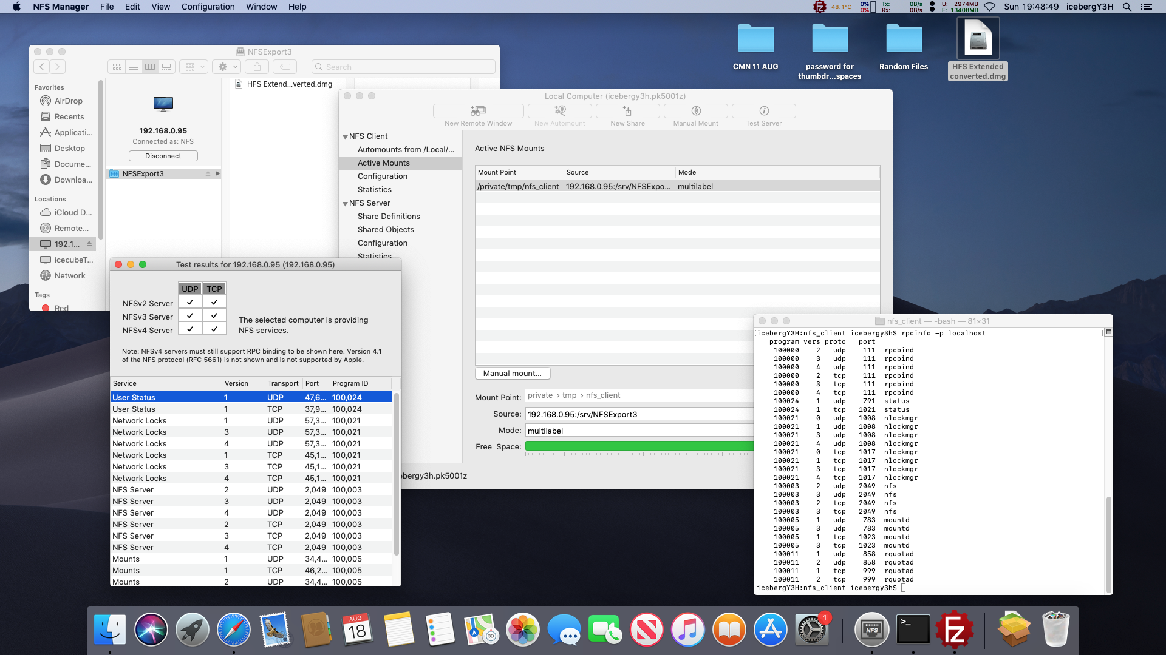Select Share Definitions under NFS Server
The image size is (1166, 655).
pos(389,216)
